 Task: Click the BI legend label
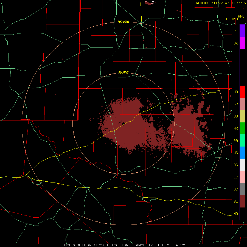coord(235,201)
